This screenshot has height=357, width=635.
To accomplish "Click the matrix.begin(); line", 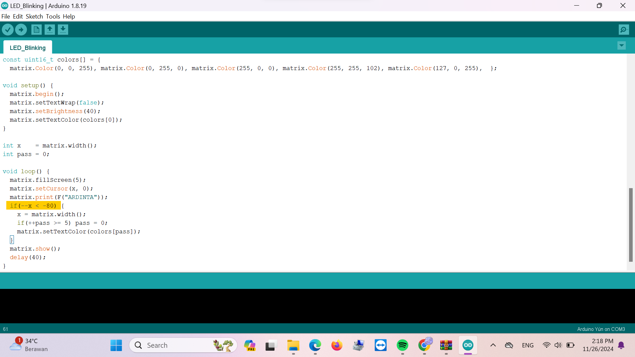I will [x=37, y=94].
